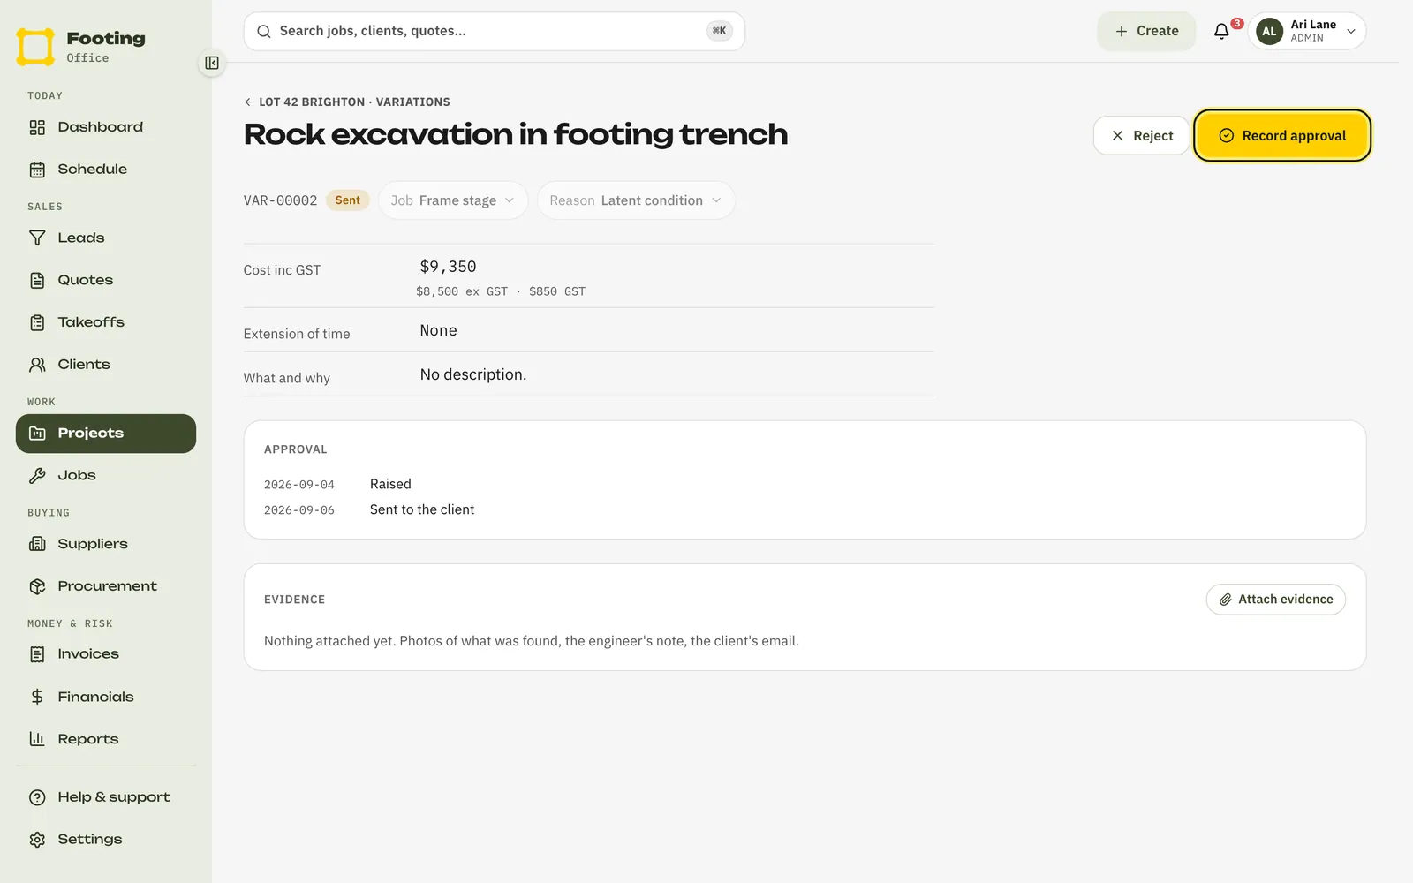The width and height of the screenshot is (1413, 883).
Task: Go back to Lot 42 Brighton Variations
Action: (347, 102)
